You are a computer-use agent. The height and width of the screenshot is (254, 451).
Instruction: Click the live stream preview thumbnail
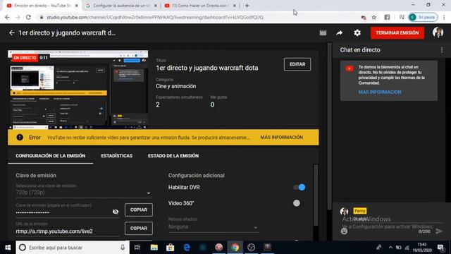[78, 90]
